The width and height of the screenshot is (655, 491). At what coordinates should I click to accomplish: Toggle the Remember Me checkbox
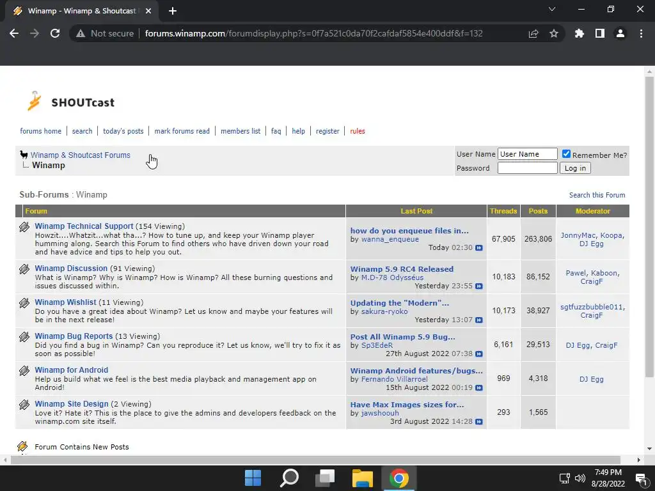(566, 154)
